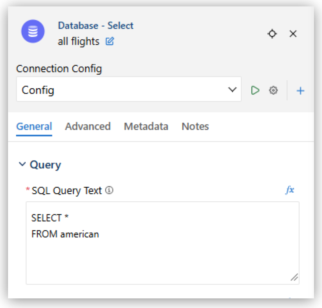The image size is (322, 308).
Task: Switch to the Advanced tab
Action: click(88, 126)
